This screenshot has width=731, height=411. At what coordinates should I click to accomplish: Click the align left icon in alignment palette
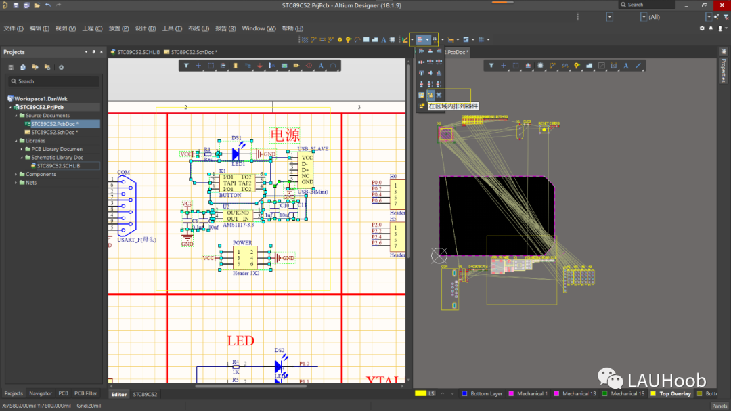(422, 51)
